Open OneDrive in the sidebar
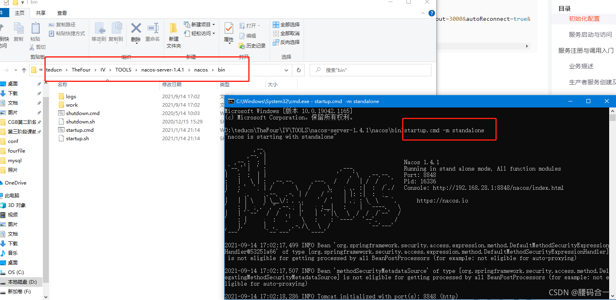The width and height of the screenshot is (616, 300). pyautogui.click(x=15, y=183)
